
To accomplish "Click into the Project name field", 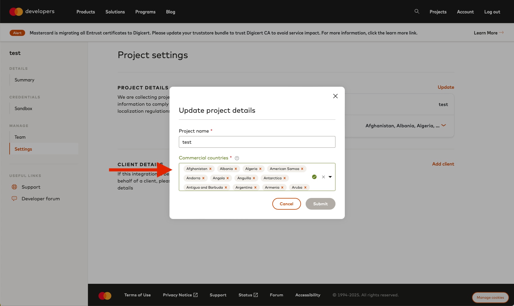I will point(257,142).
